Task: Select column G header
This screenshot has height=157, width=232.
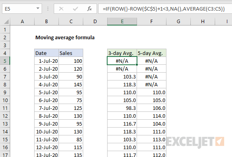Action: coord(179,22)
